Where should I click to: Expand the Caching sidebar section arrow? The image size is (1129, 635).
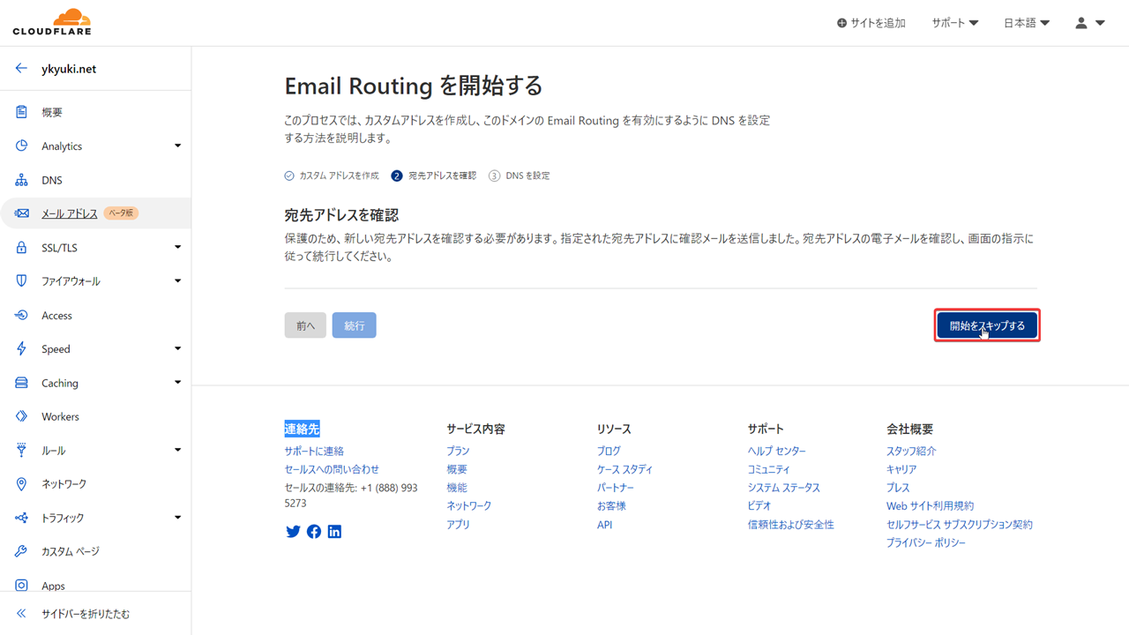click(x=177, y=383)
